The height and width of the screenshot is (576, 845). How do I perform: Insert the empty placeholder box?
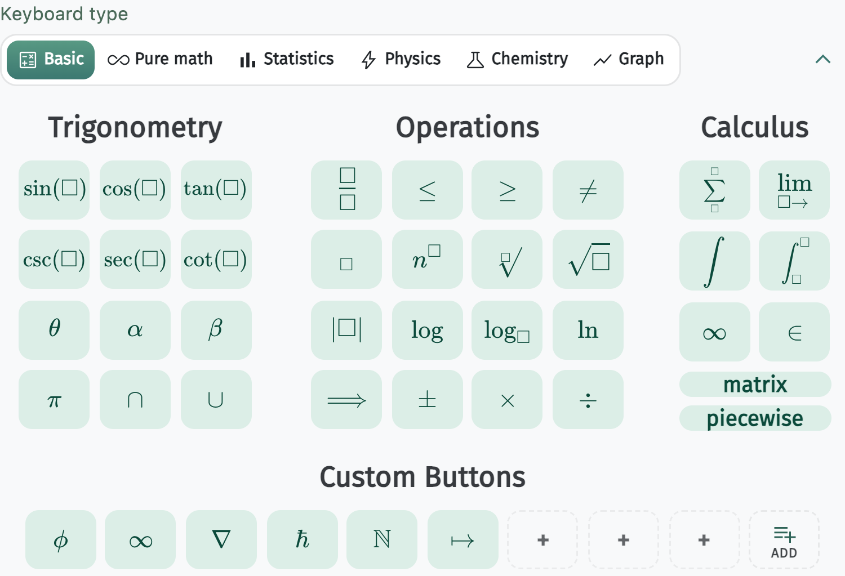tap(346, 260)
